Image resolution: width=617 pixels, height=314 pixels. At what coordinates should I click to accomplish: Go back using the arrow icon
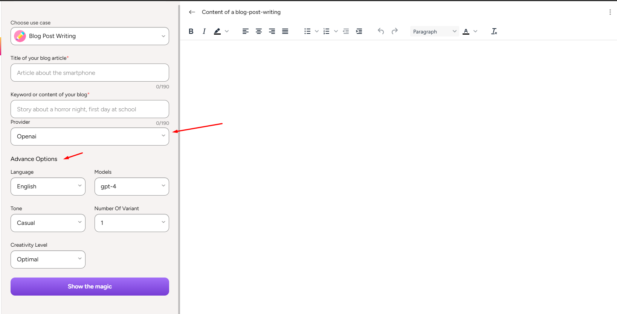click(192, 12)
